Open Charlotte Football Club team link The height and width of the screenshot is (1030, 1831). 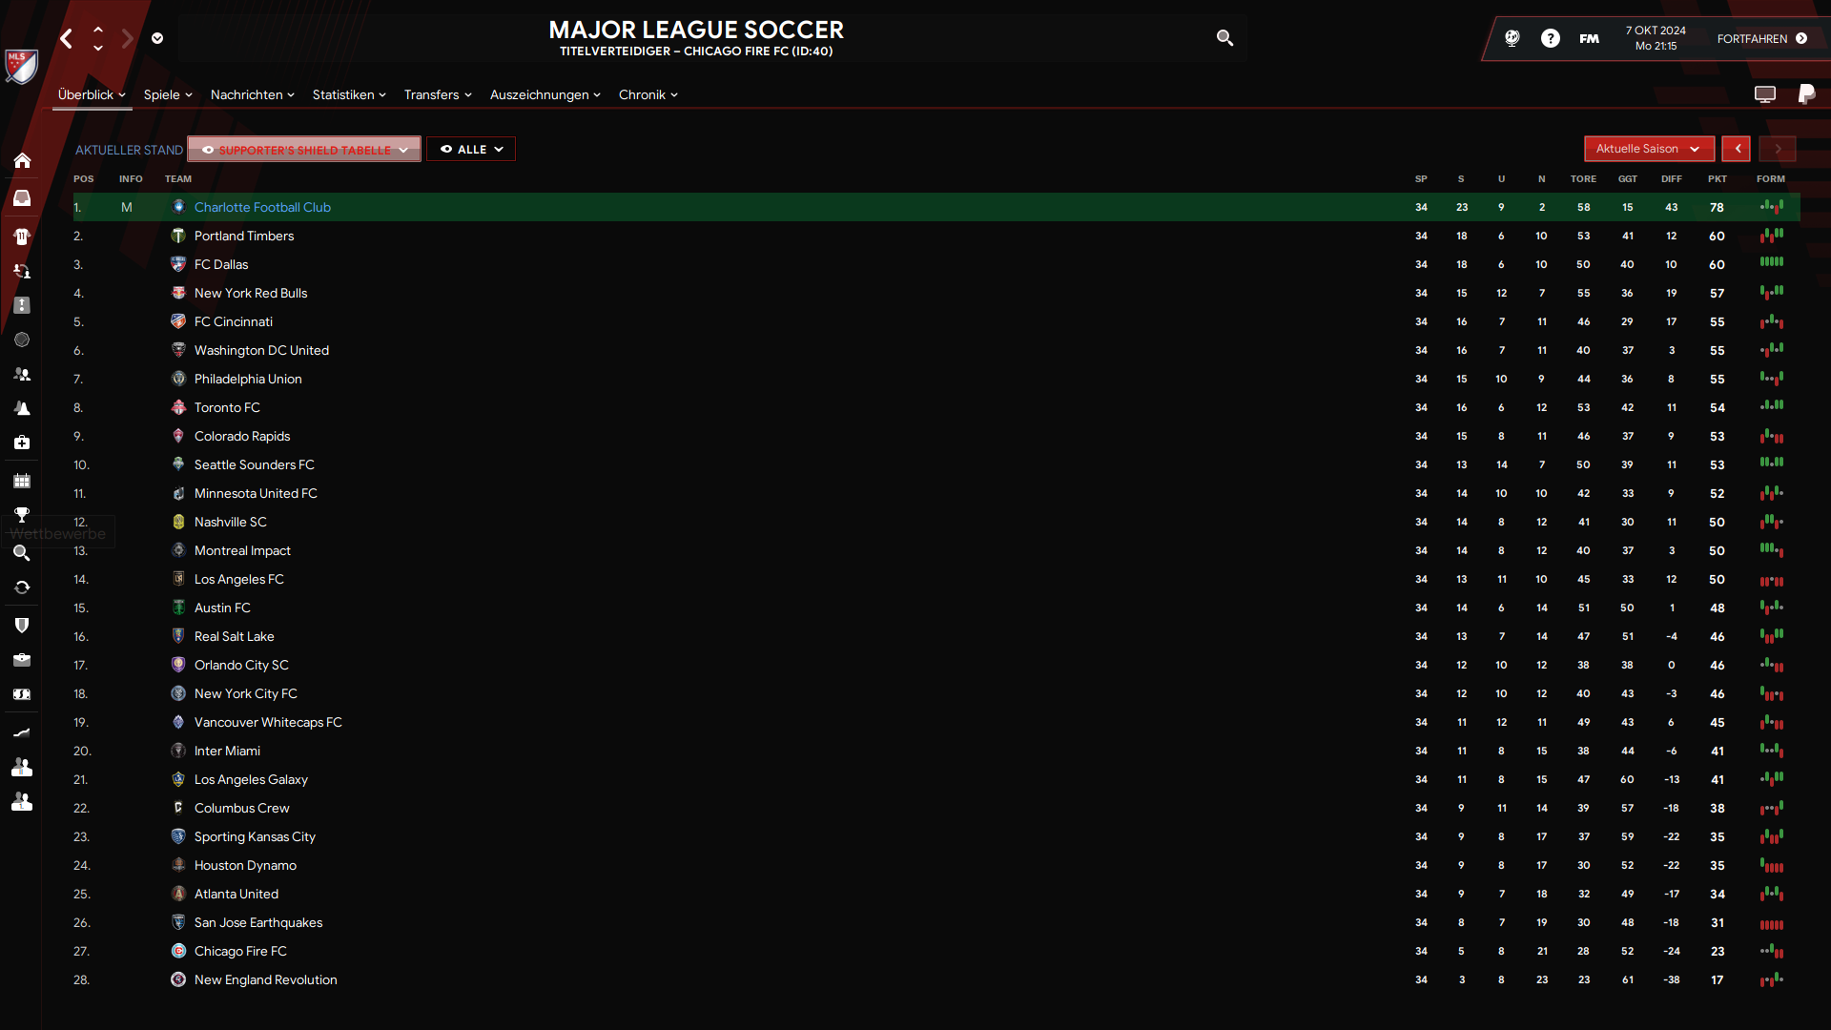pyautogui.click(x=262, y=207)
